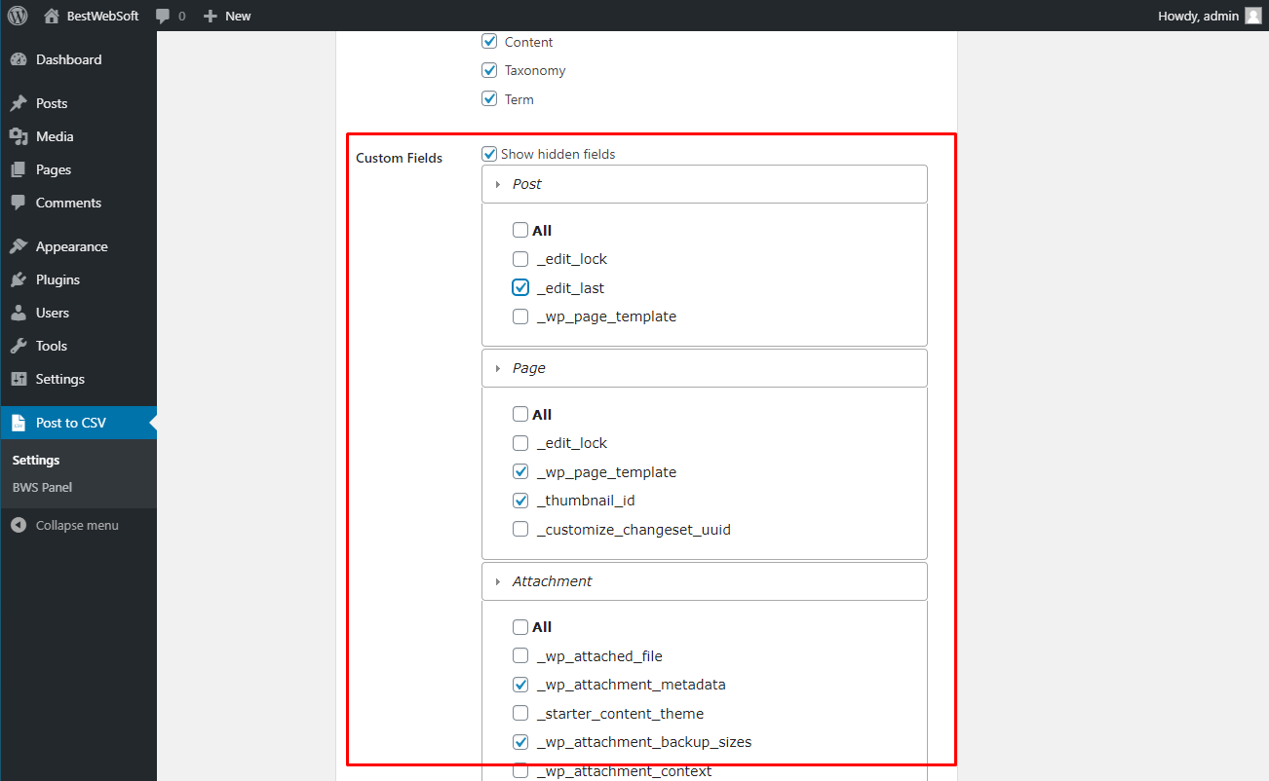Image resolution: width=1269 pixels, height=781 pixels.
Task: Open Plugins menu item
Action: click(x=78, y=279)
